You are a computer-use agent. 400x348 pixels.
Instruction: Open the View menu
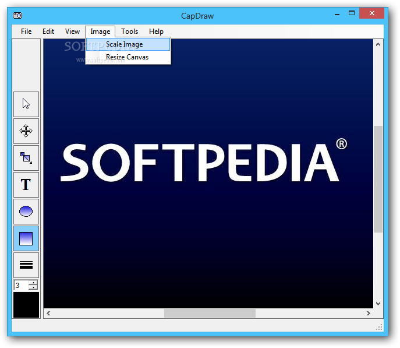[x=72, y=31]
